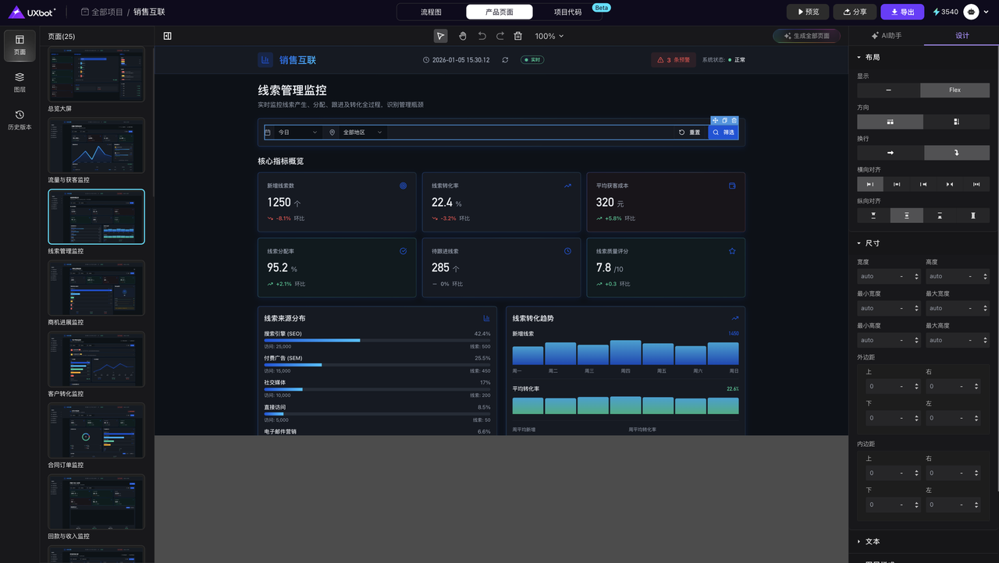Screen dimensions: 999x563
Task: Click the move handle on selected element
Action: [715, 121]
